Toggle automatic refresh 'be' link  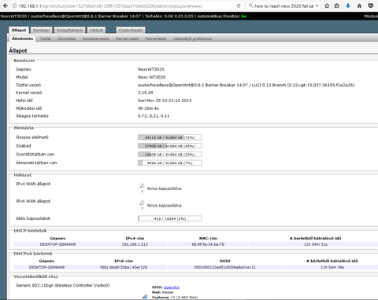pos(244,16)
